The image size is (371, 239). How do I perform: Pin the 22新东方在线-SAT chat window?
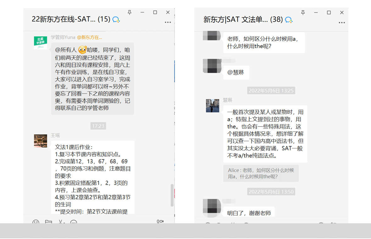click(130, 12)
